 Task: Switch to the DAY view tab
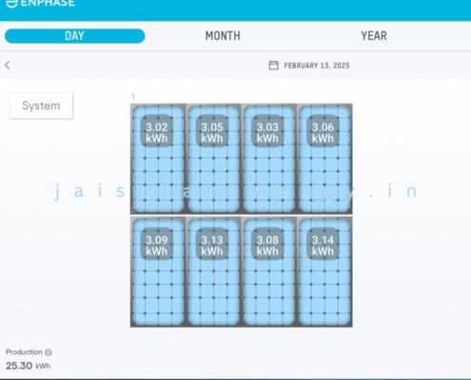(75, 36)
